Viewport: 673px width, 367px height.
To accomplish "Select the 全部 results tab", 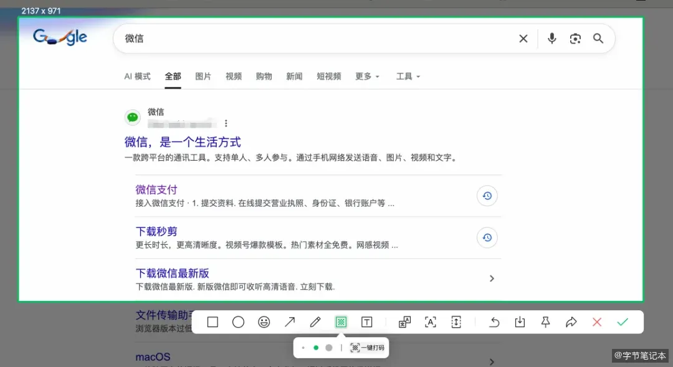I will [173, 77].
